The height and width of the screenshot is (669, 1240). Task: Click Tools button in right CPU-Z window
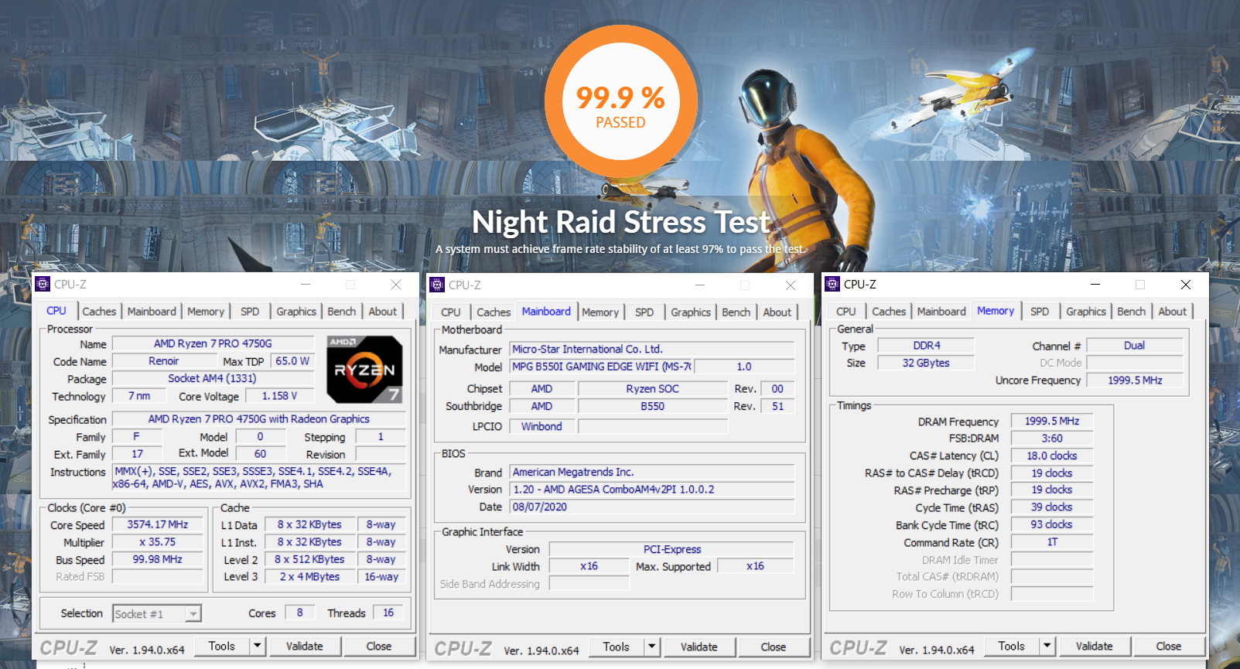click(x=1011, y=646)
